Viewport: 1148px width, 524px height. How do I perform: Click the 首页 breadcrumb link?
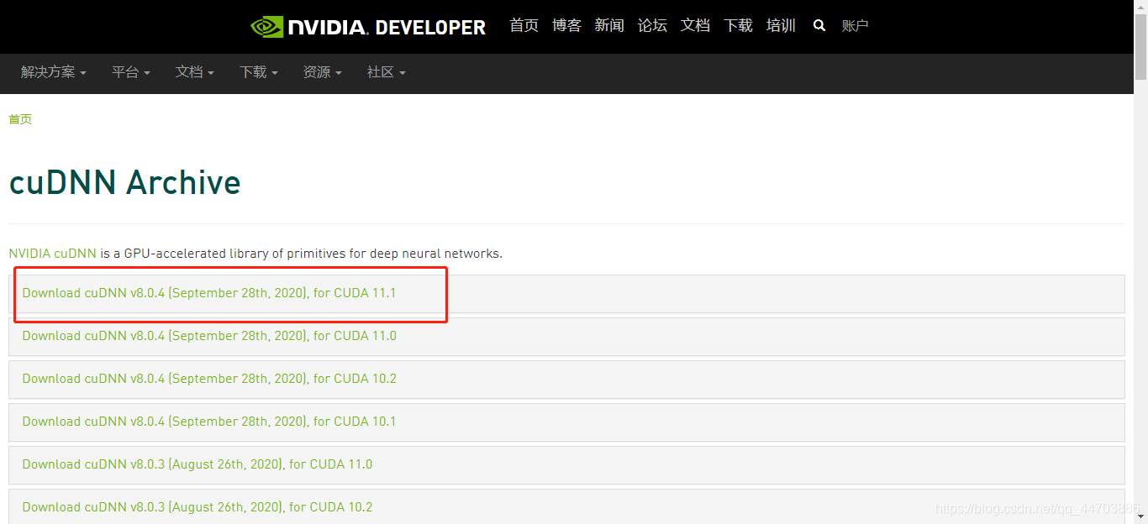pos(20,119)
